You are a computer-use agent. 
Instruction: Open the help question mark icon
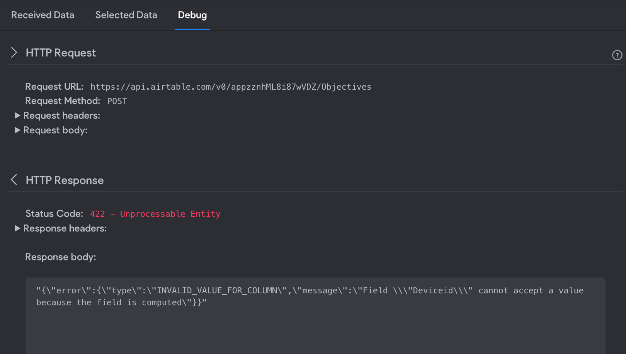tap(617, 55)
